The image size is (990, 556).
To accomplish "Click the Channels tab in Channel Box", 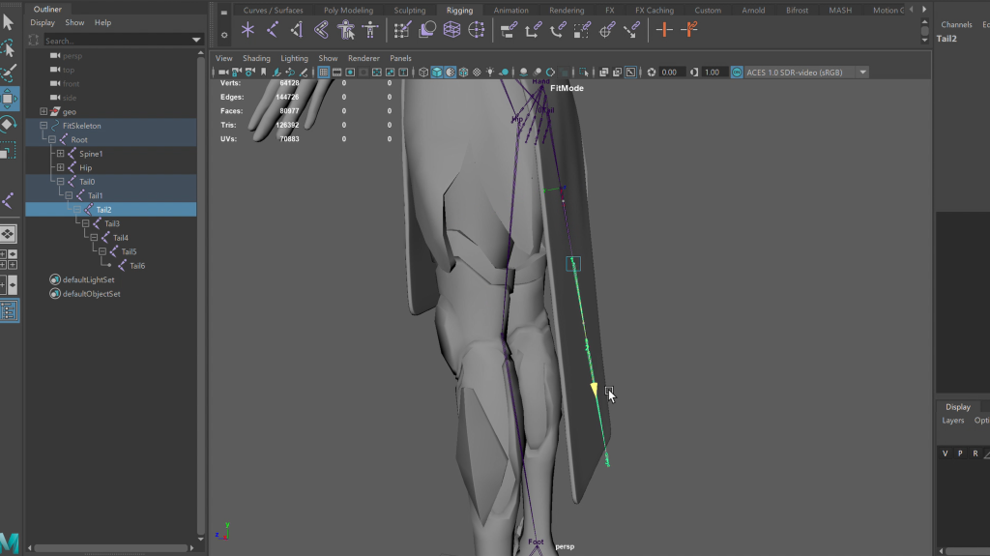I will [956, 24].
